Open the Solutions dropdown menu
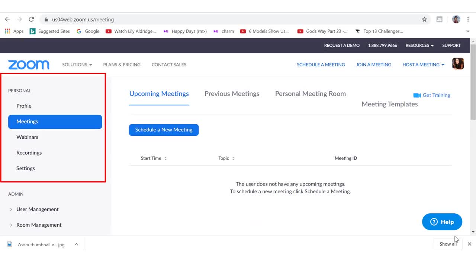 77,65
